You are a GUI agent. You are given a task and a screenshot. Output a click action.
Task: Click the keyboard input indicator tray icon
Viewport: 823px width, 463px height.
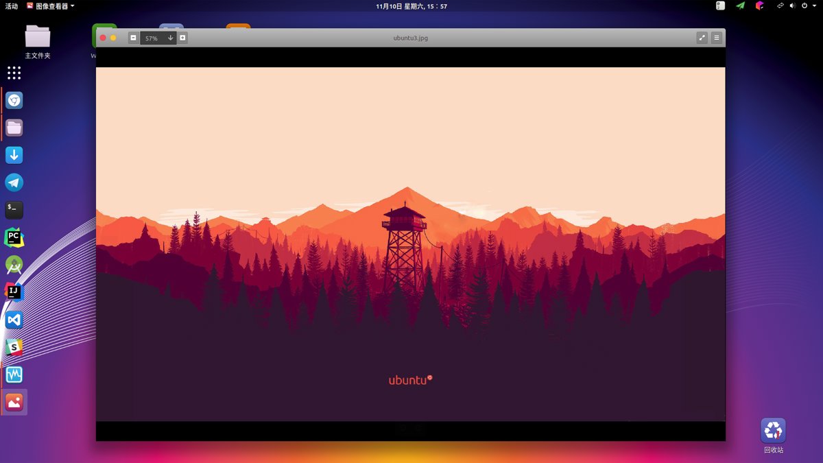(720, 5)
